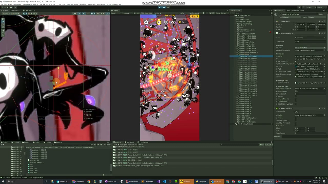This screenshot has width=328, height=184.
Task: Open the Window menu
Action: tap(115, 4)
